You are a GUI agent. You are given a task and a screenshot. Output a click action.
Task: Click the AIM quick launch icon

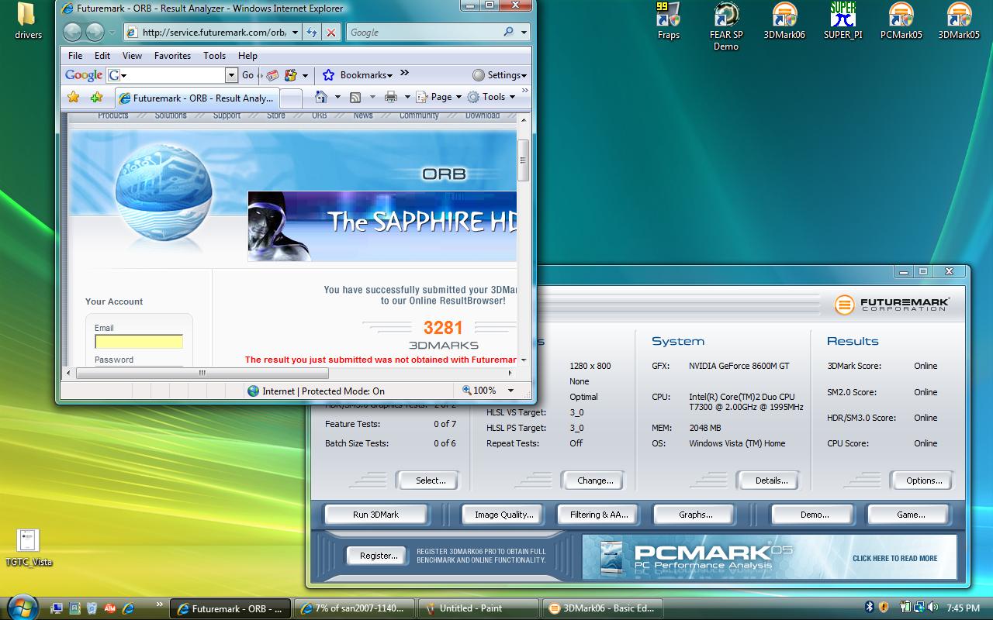[110, 608]
